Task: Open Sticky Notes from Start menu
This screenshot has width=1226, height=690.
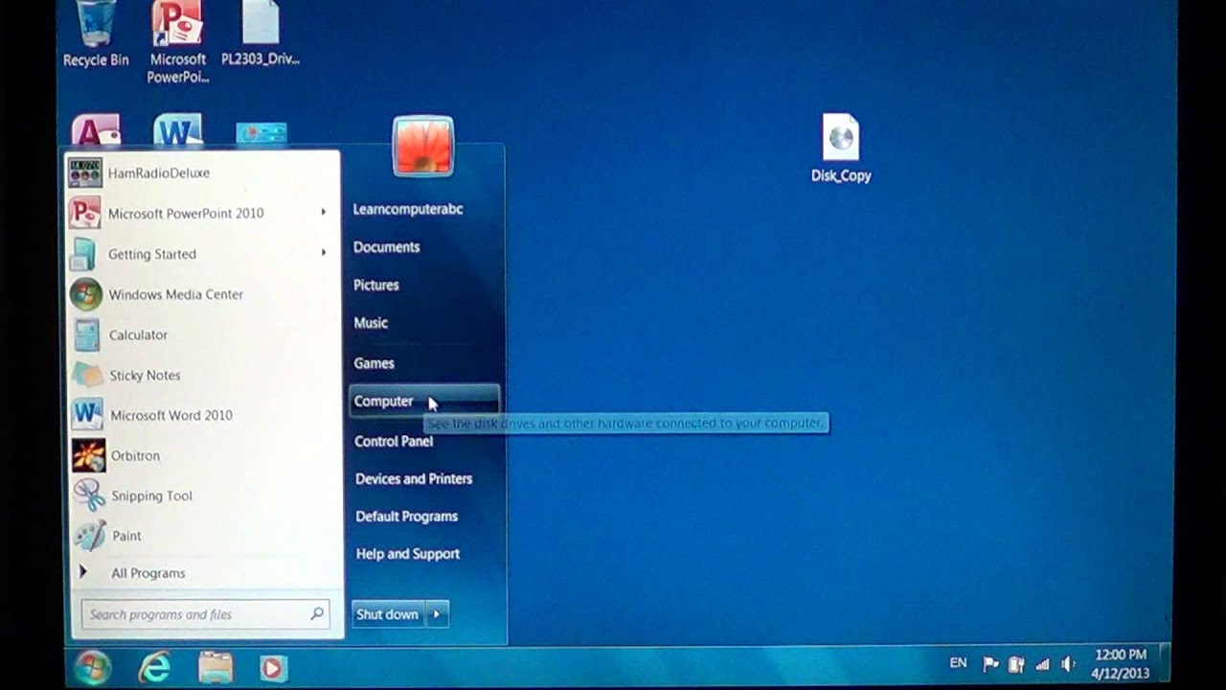Action: (x=203, y=375)
